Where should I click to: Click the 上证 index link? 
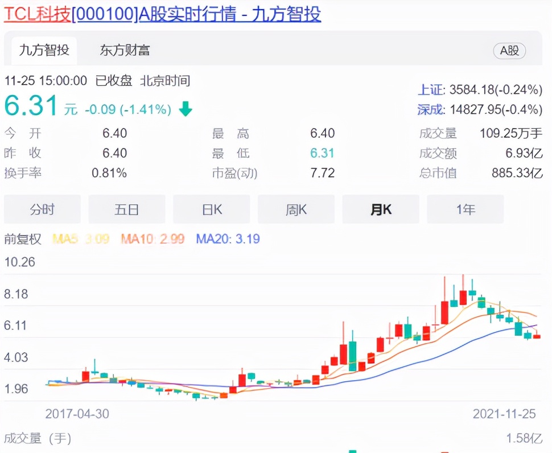coord(430,89)
